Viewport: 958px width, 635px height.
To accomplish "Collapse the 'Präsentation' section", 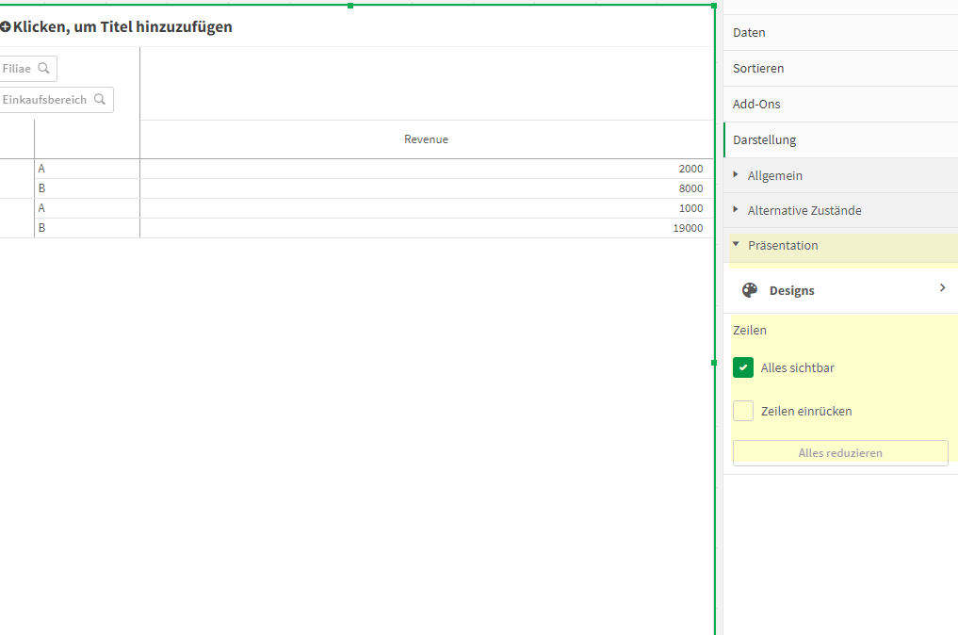I will point(784,245).
